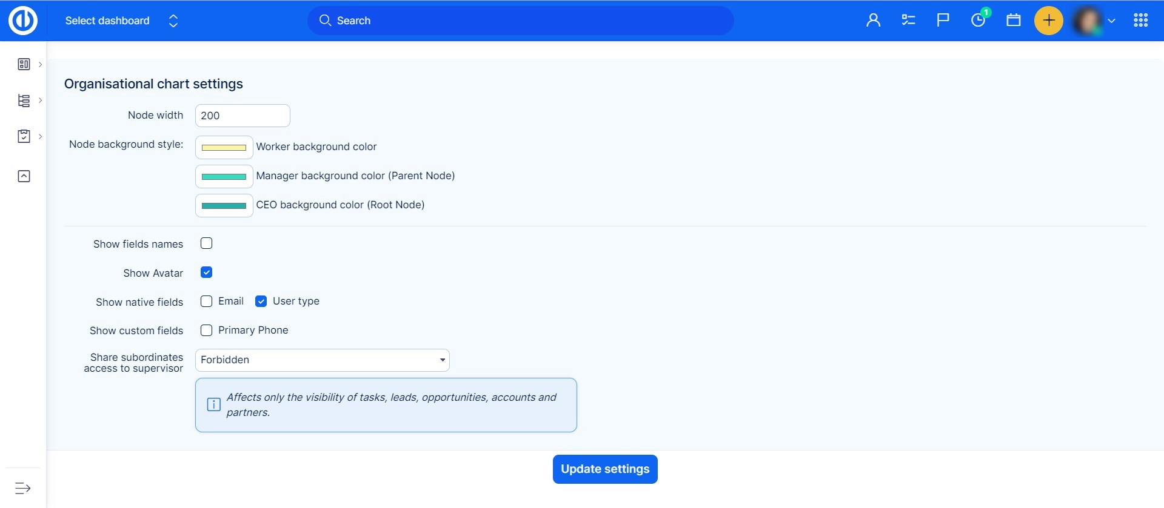
Task: Open the calendar icon in header
Action: (1013, 21)
